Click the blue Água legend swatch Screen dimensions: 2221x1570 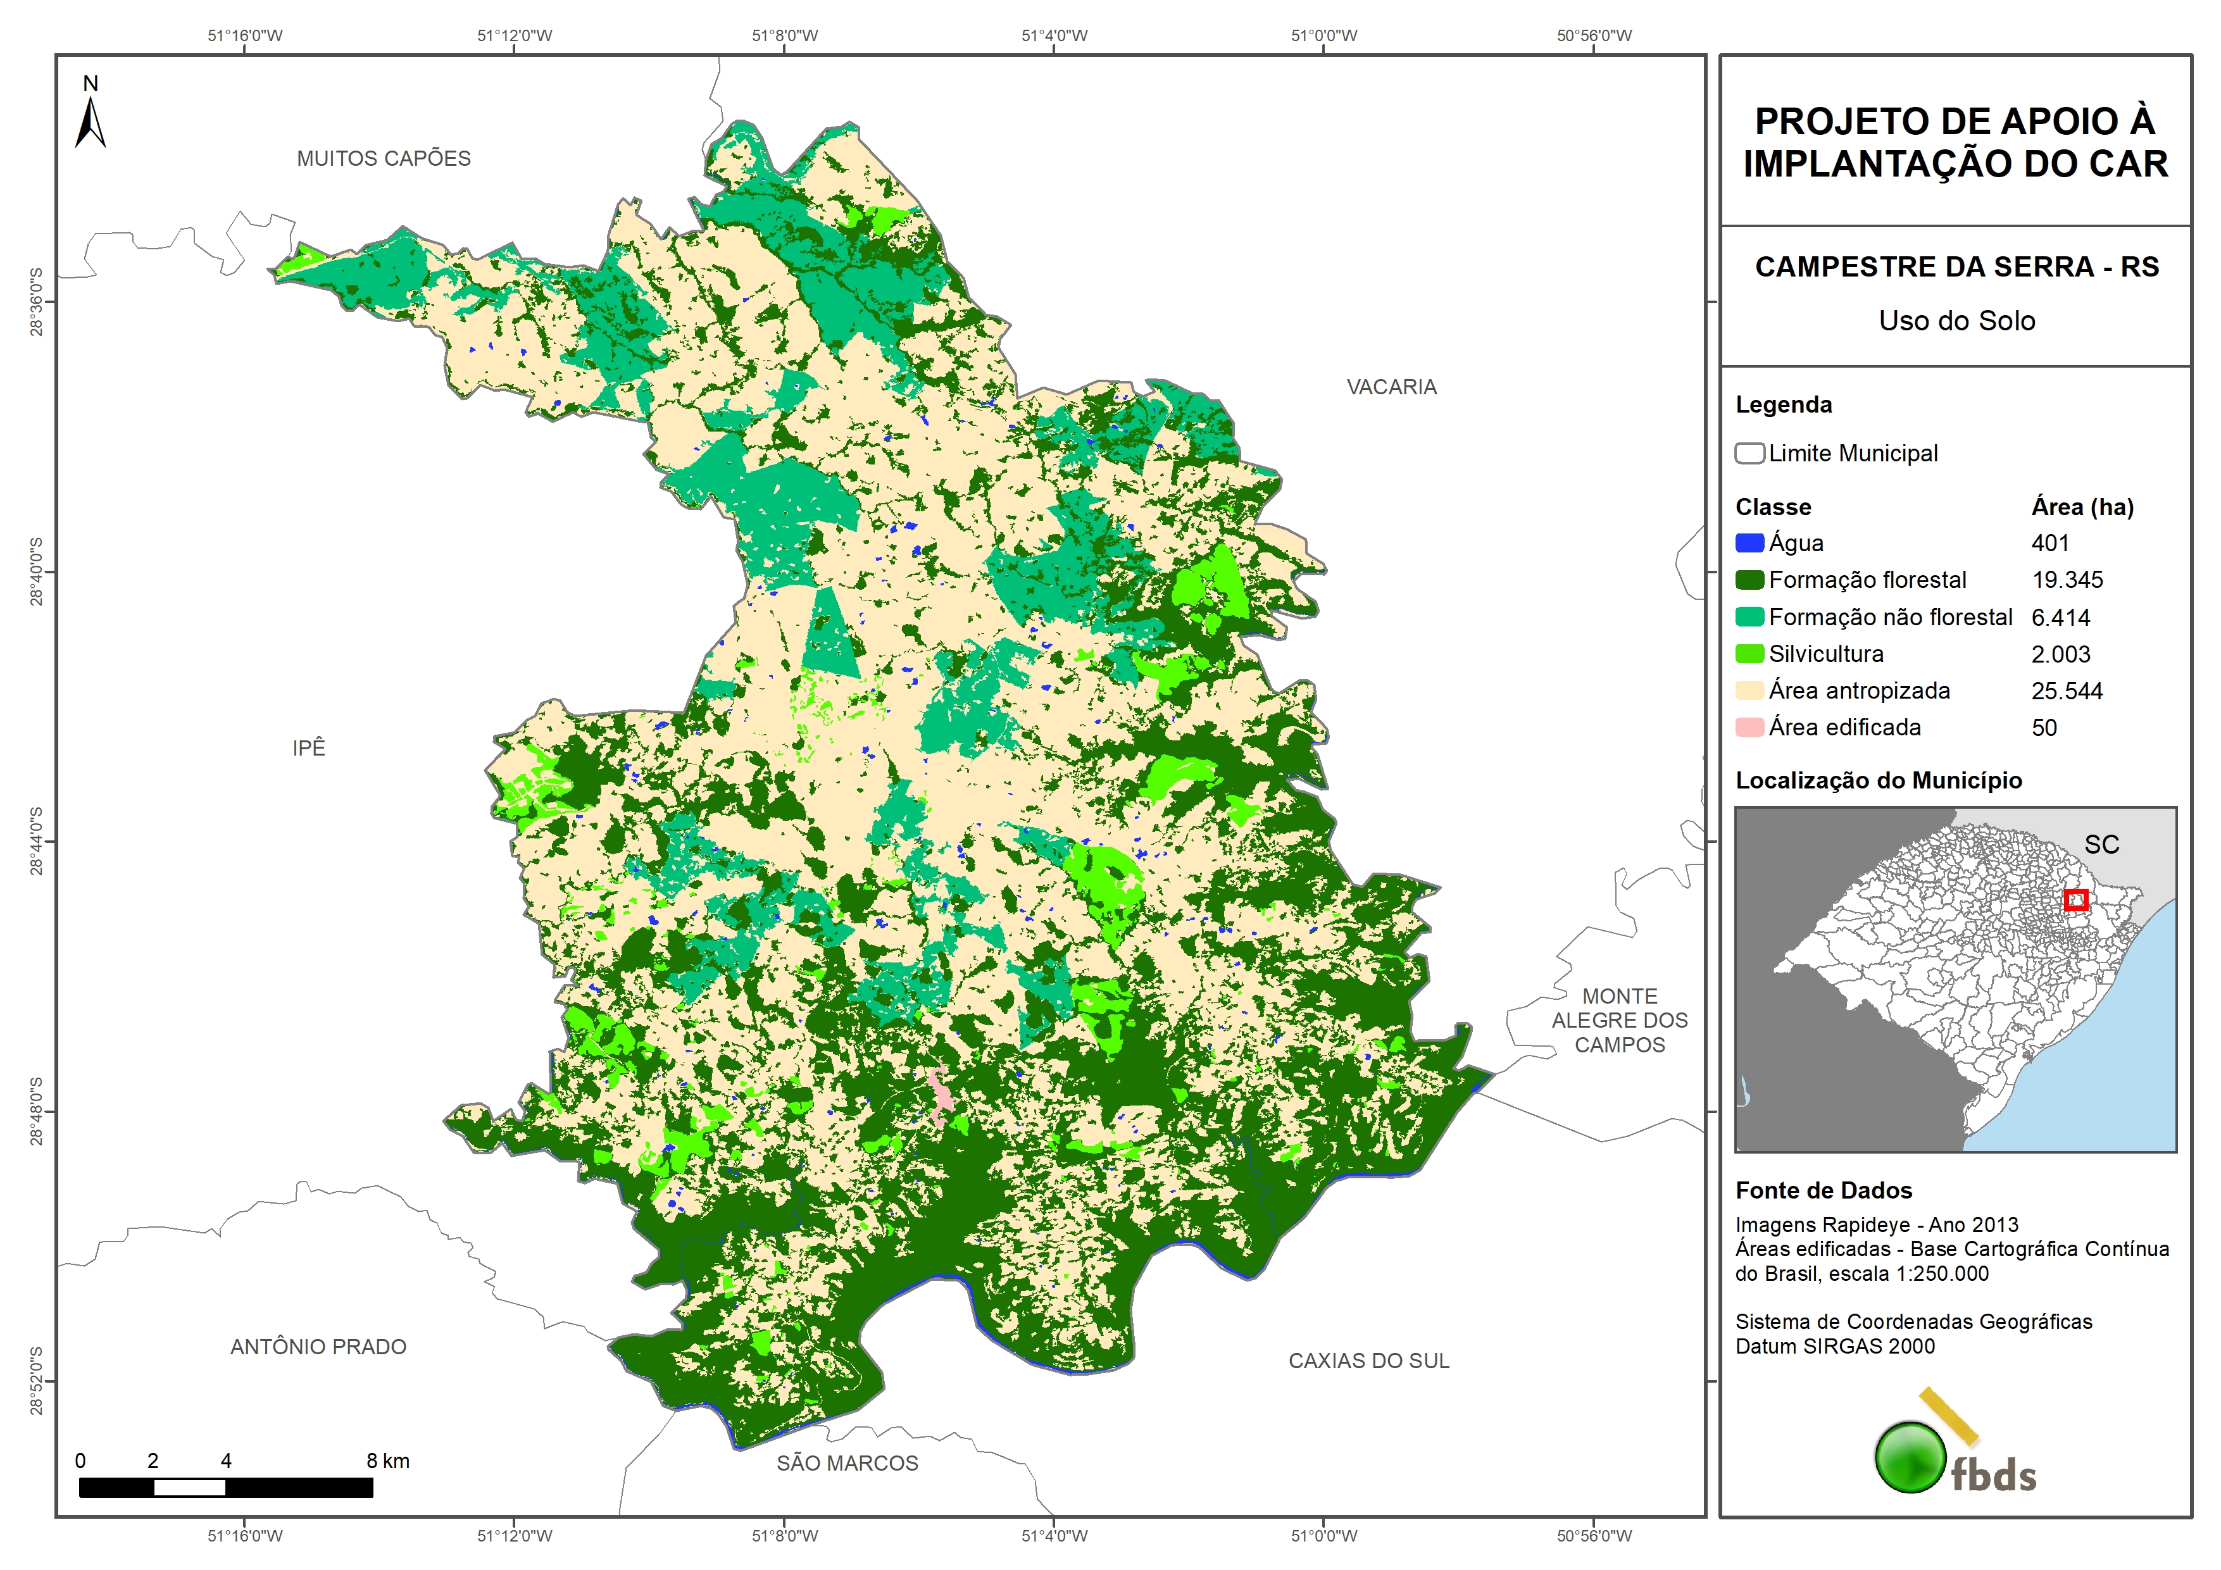1749,543
